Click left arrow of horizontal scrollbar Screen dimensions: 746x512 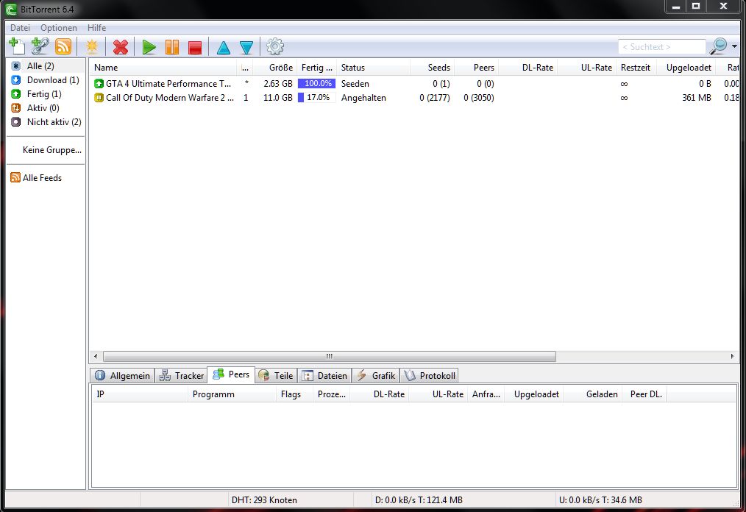tap(96, 356)
